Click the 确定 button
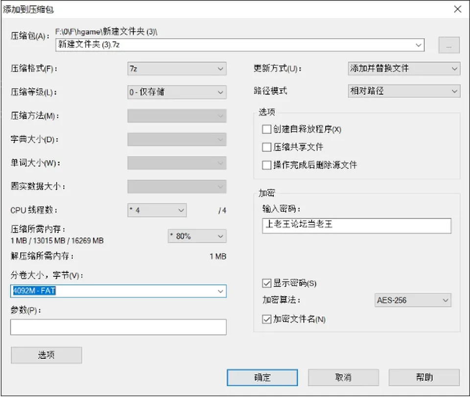This screenshot has height=397, width=470. 262,377
